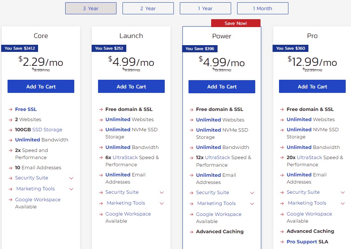Image resolution: width=351 pixels, height=249 pixels.
Task: Click Google Workspace link in Power plan
Action: click(218, 214)
